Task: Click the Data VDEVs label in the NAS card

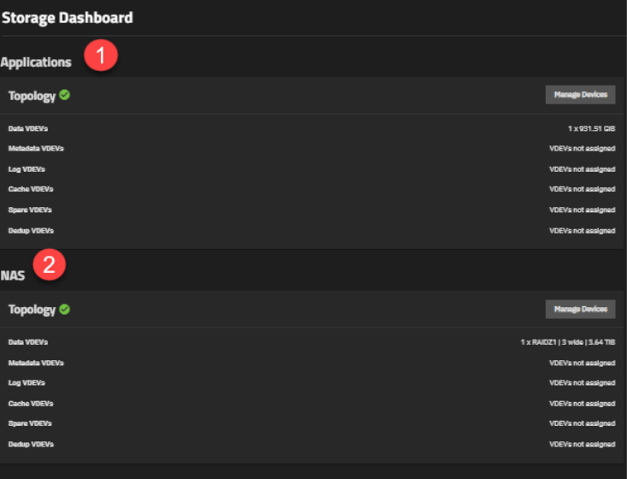Action: pyautogui.click(x=28, y=342)
